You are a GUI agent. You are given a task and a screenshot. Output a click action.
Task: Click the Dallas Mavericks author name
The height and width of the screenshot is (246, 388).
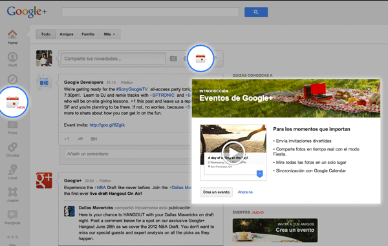96,208
